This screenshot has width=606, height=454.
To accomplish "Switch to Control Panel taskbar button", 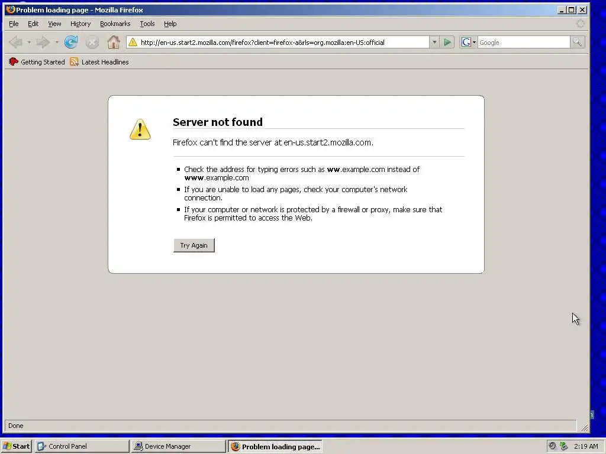I will pyautogui.click(x=82, y=446).
